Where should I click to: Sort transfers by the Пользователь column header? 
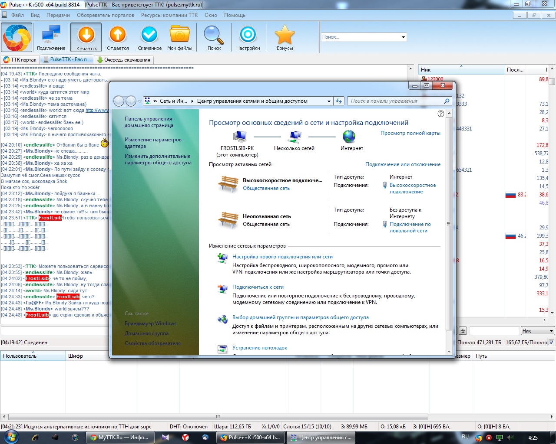click(33, 356)
